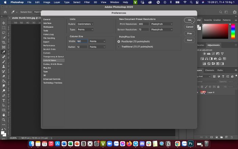Image resolution: width=238 pixels, height=149 pixels.
Task: Select the Paint Bucket tool
Action: (4, 81)
